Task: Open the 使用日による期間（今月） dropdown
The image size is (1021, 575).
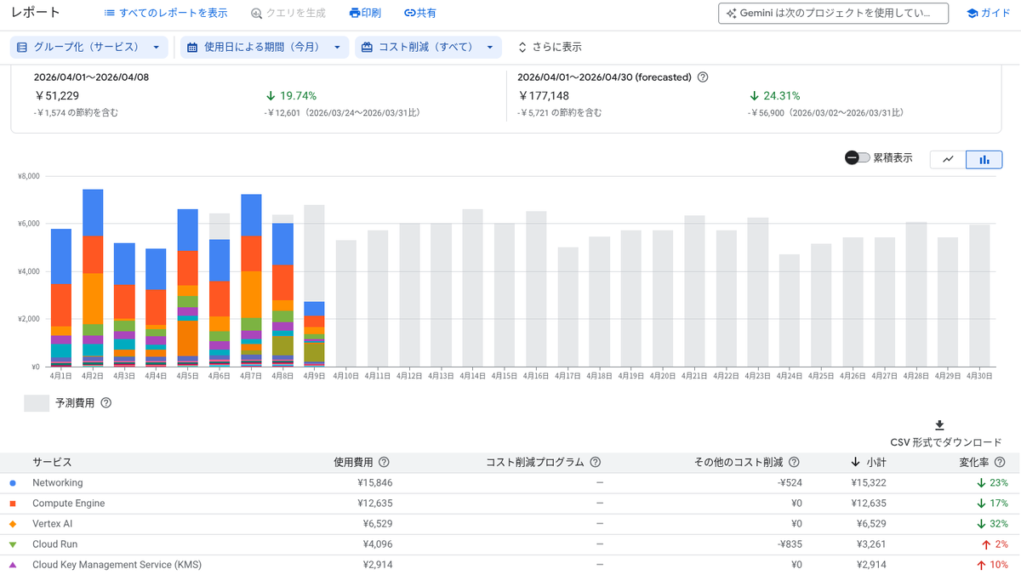Action: pos(265,48)
